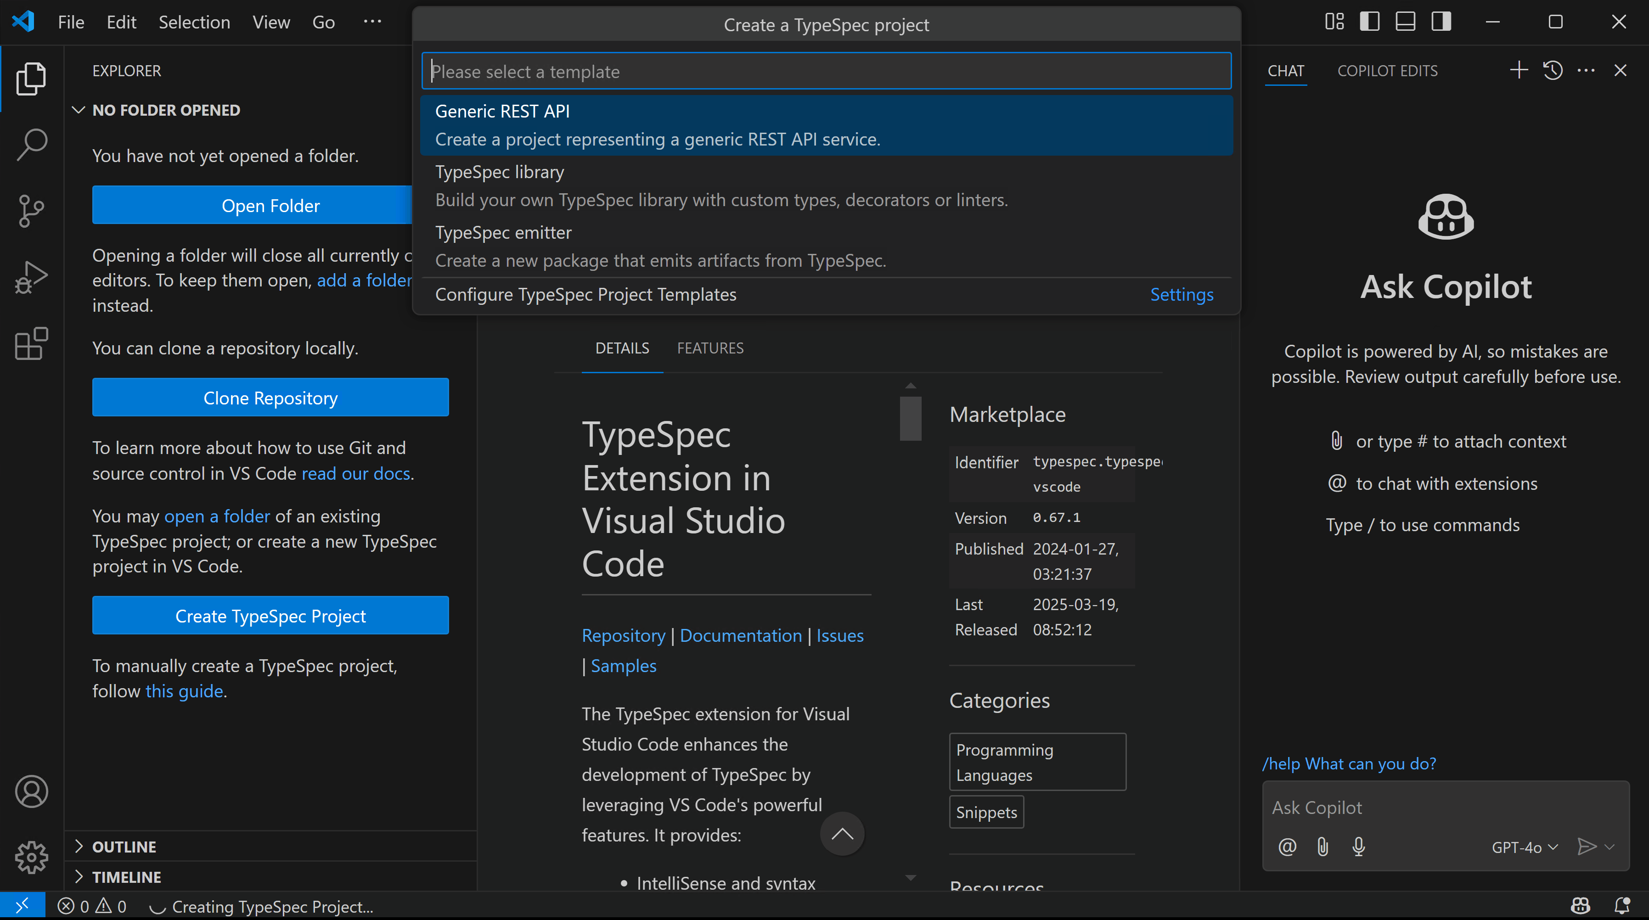Click the Clone Repository button
Screen dimensions: 1649x920
coord(270,397)
